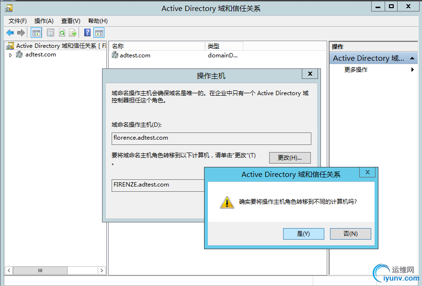
Task: Click the tree pane scroll left arrow
Action: click(9, 270)
